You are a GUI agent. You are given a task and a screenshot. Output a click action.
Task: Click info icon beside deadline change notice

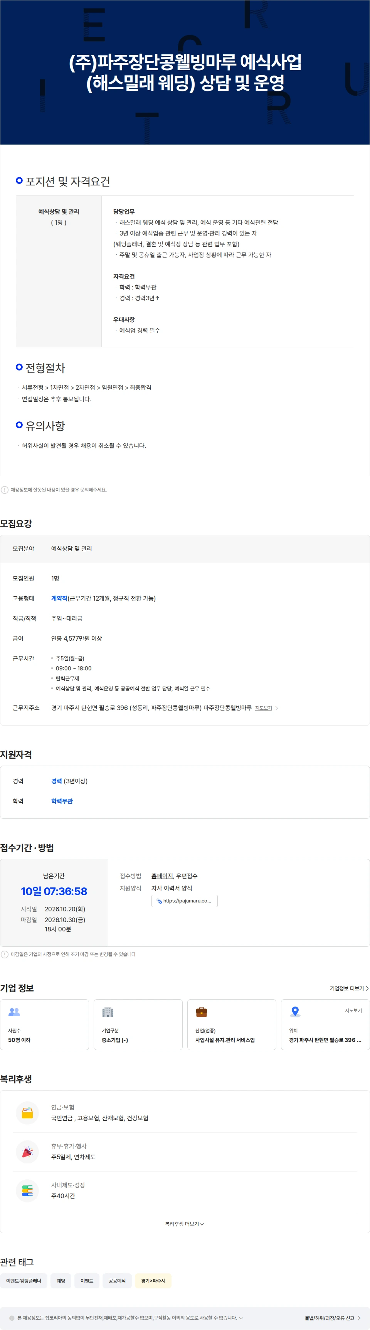(x=5, y=955)
